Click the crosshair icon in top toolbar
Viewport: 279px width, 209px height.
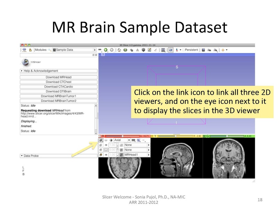point(223,50)
